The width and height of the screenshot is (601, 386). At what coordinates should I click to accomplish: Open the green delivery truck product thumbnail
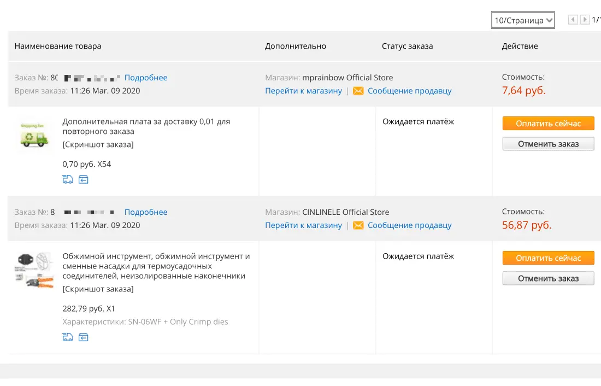[34, 136]
